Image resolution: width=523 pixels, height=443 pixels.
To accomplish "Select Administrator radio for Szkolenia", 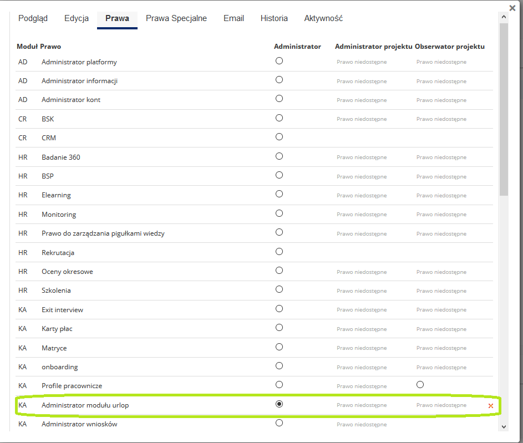I will (279, 289).
